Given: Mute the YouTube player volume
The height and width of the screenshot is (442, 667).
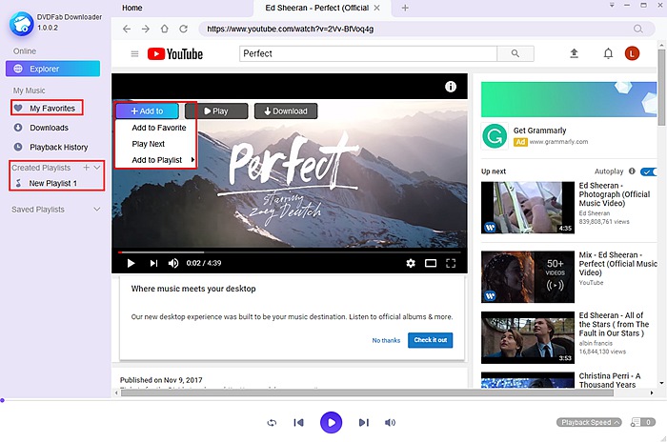Looking at the screenshot, I should (x=173, y=263).
